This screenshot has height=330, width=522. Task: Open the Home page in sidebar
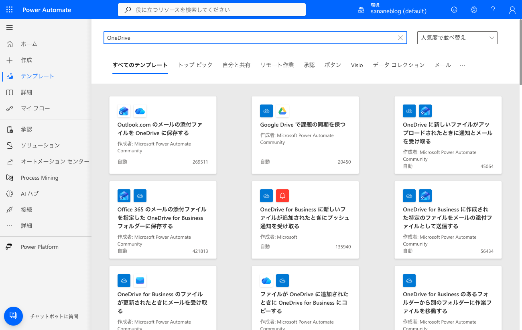click(x=45, y=44)
